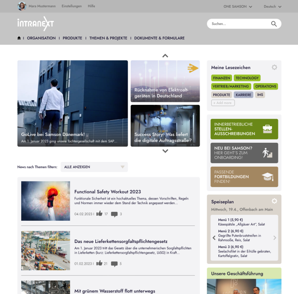
Task: Open the IMS bookmark
Action: tap(260, 95)
